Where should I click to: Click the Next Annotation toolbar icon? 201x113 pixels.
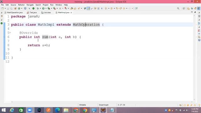106,8
